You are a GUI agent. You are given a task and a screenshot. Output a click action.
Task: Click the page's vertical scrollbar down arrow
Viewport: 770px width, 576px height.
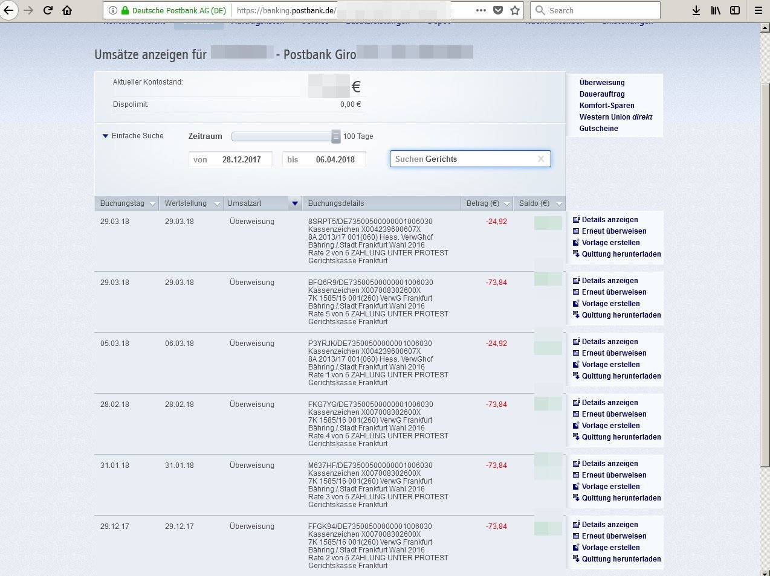(x=765, y=572)
